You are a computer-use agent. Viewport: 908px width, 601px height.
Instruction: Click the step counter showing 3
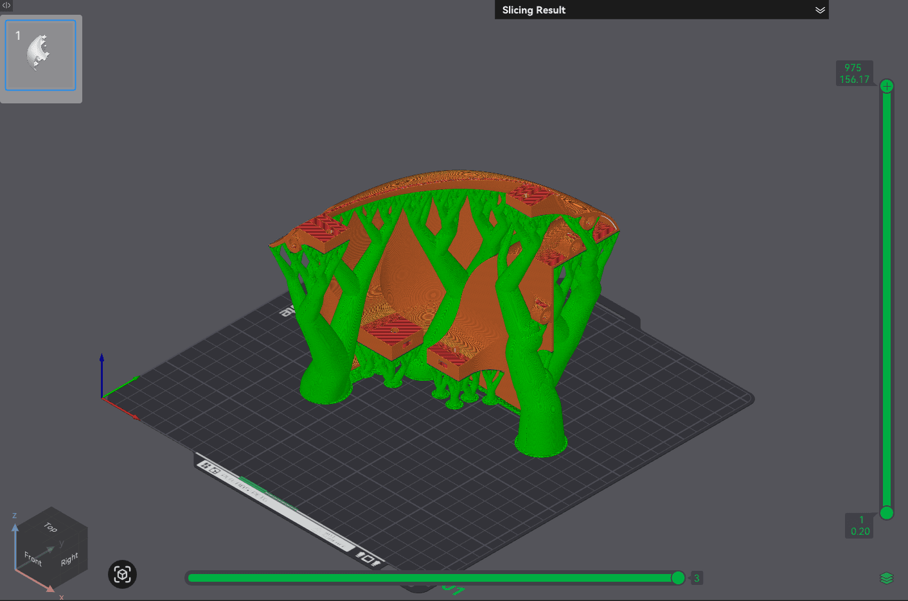point(697,578)
